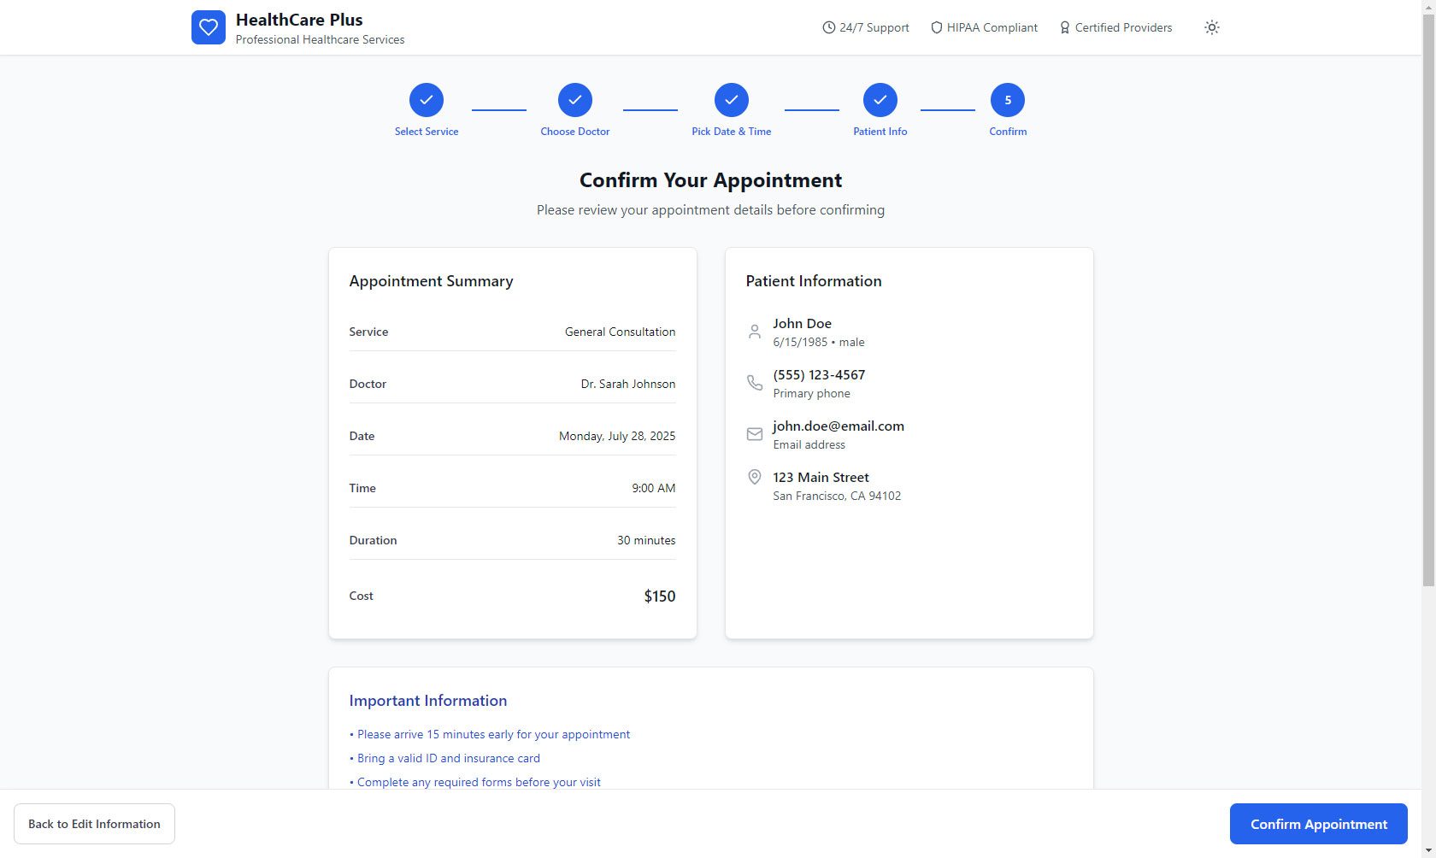Click the General Consultation value
Screen dimensions: 1436x858
point(620,332)
